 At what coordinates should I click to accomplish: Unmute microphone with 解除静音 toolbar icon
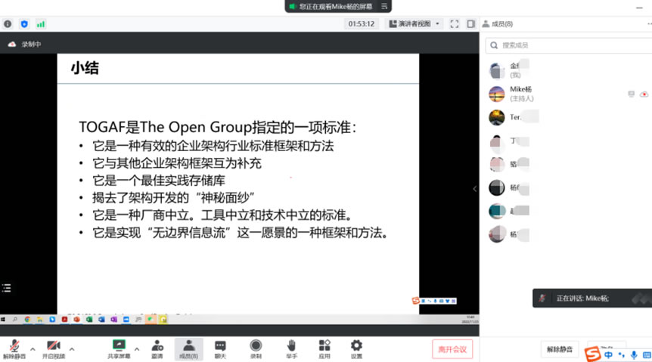14,349
